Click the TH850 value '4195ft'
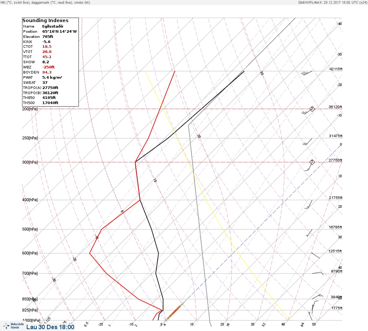The width and height of the screenshot is (368, 331). (x=49, y=97)
